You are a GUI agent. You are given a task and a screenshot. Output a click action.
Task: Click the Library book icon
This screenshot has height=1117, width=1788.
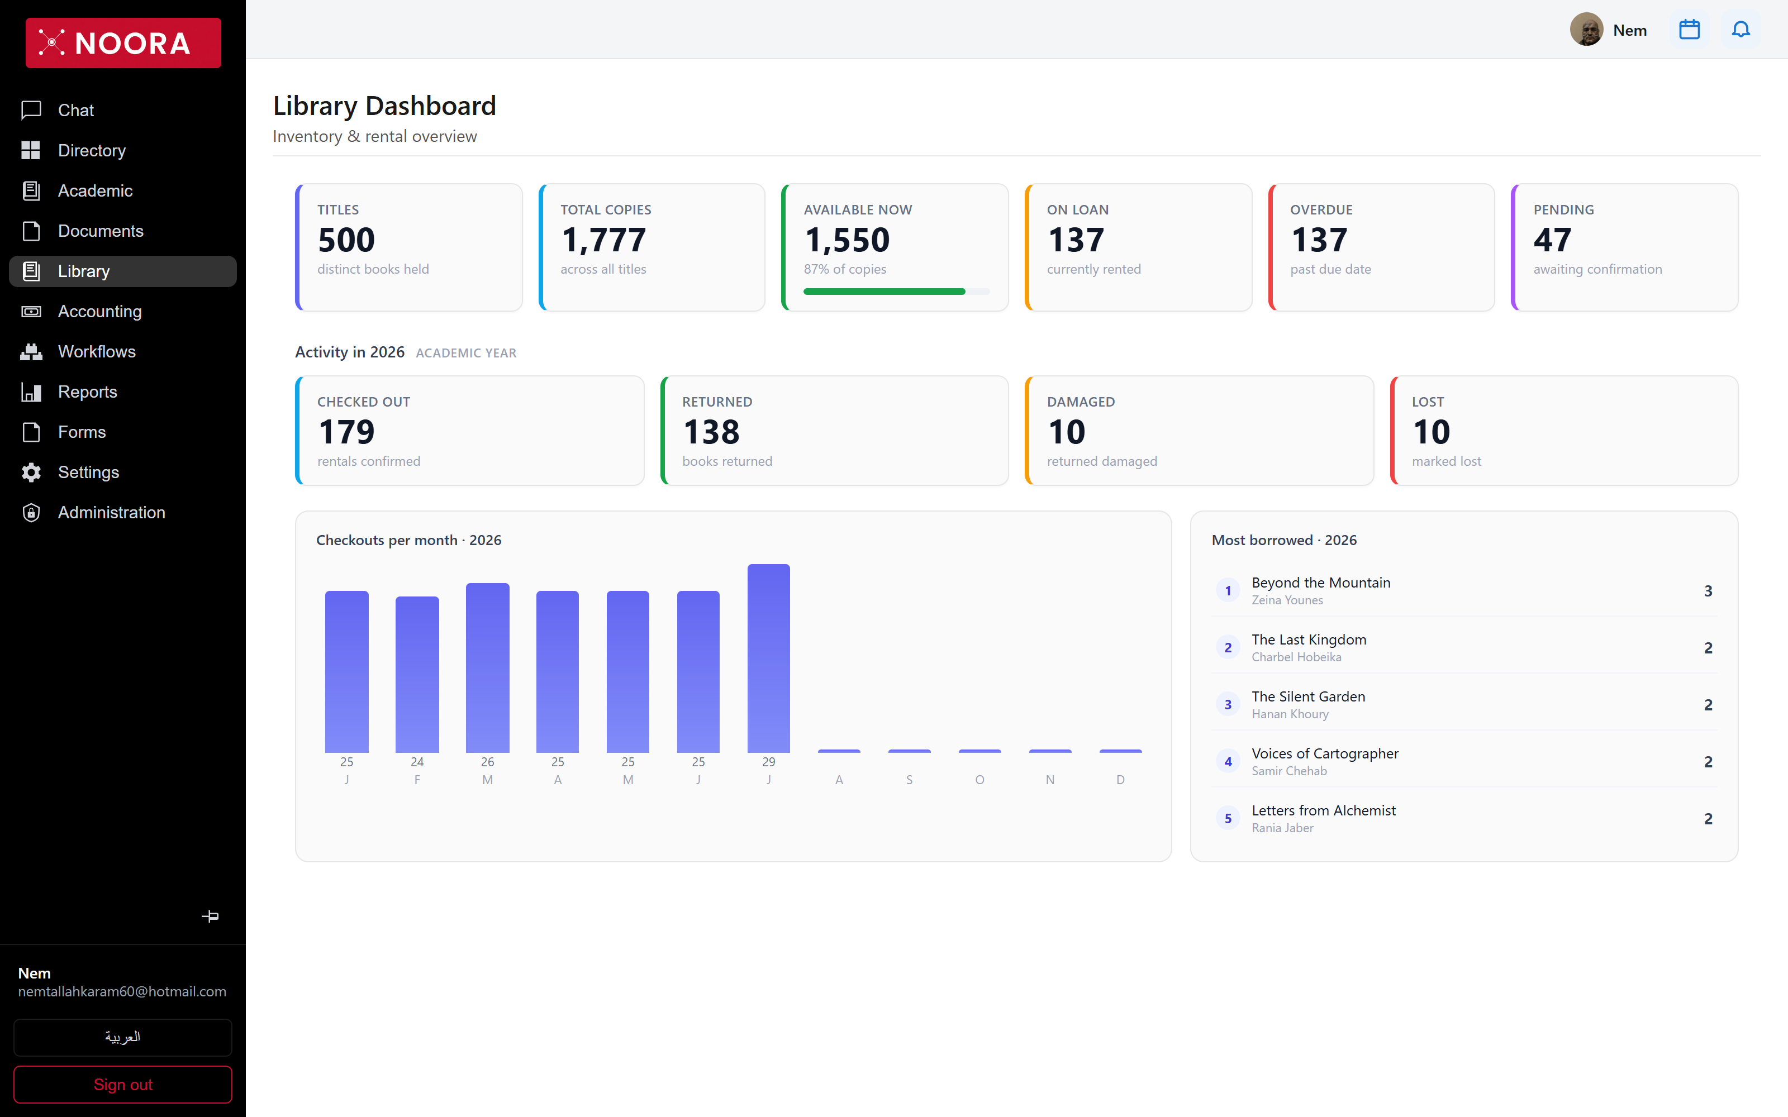tap(31, 271)
